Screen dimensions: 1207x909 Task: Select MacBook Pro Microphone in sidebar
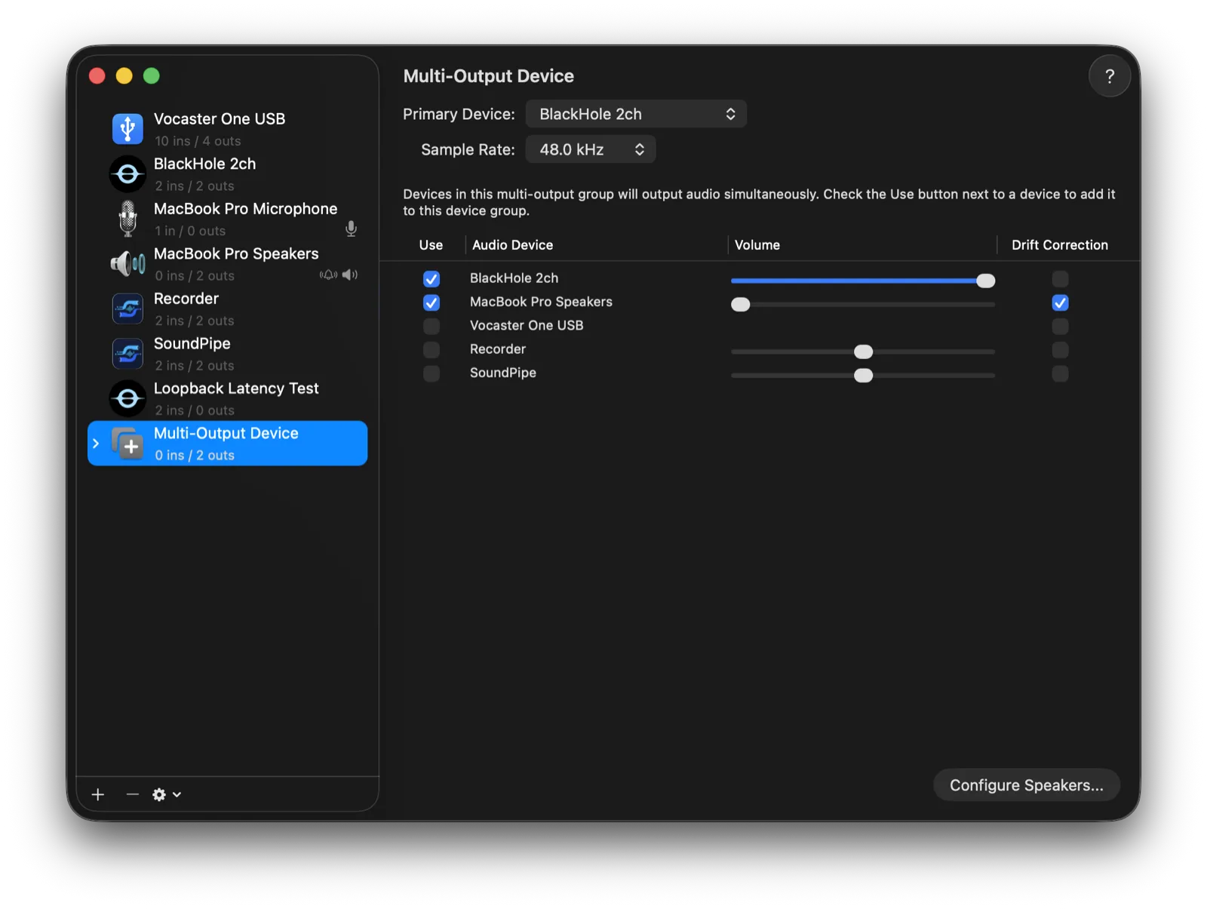[x=227, y=219]
